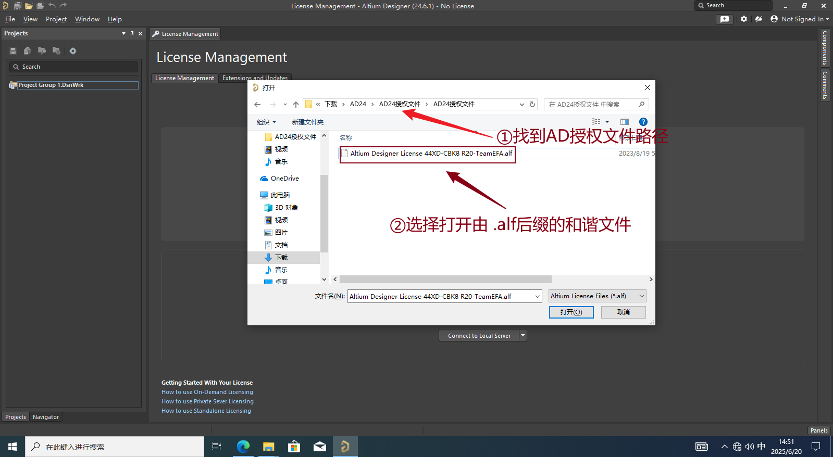Click the blue help icon in file dialog
The height and width of the screenshot is (457, 833).
point(643,122)
